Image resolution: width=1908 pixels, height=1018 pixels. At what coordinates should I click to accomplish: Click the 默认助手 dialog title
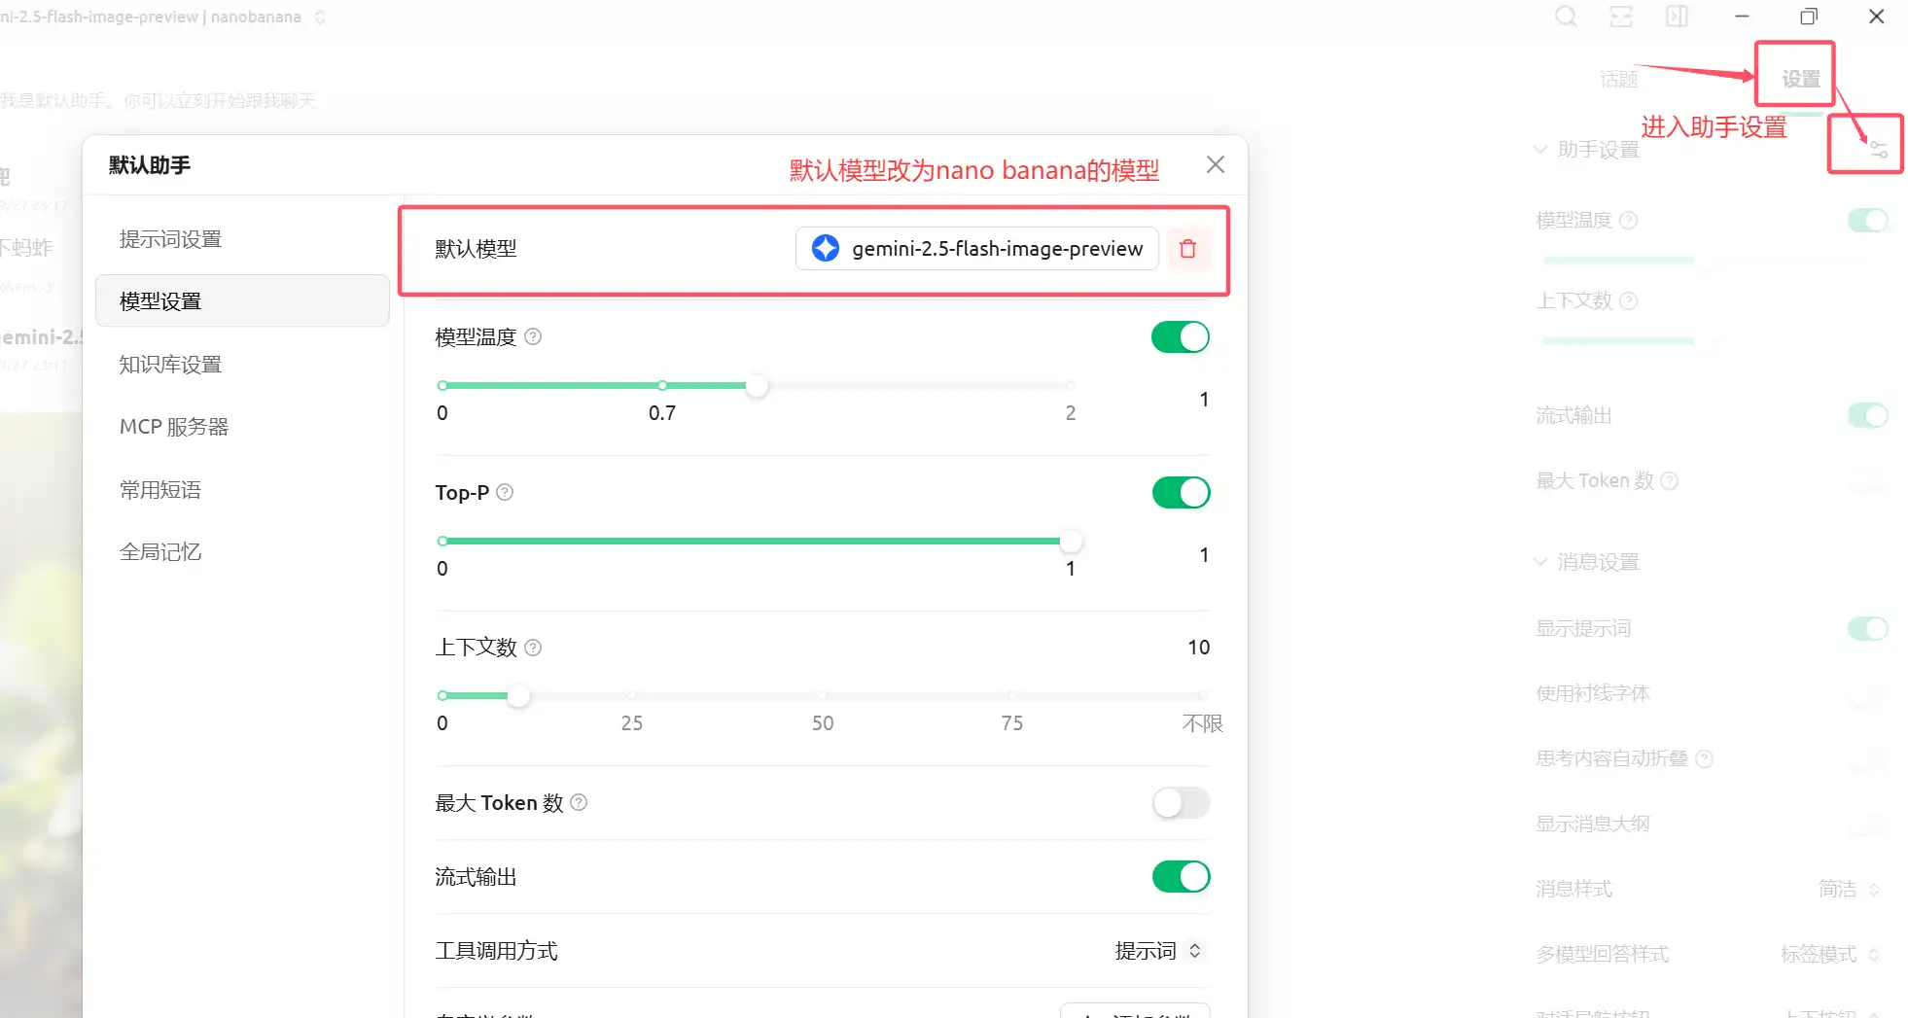point(150,165)
